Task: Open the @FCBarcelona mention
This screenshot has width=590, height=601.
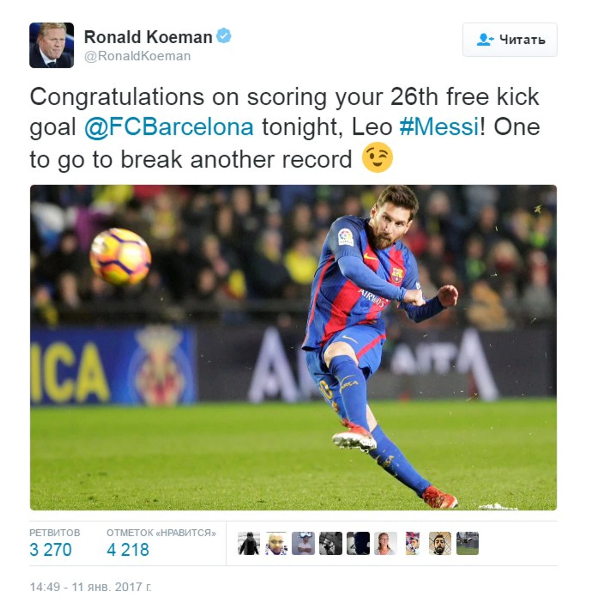Action: (169, 127)
